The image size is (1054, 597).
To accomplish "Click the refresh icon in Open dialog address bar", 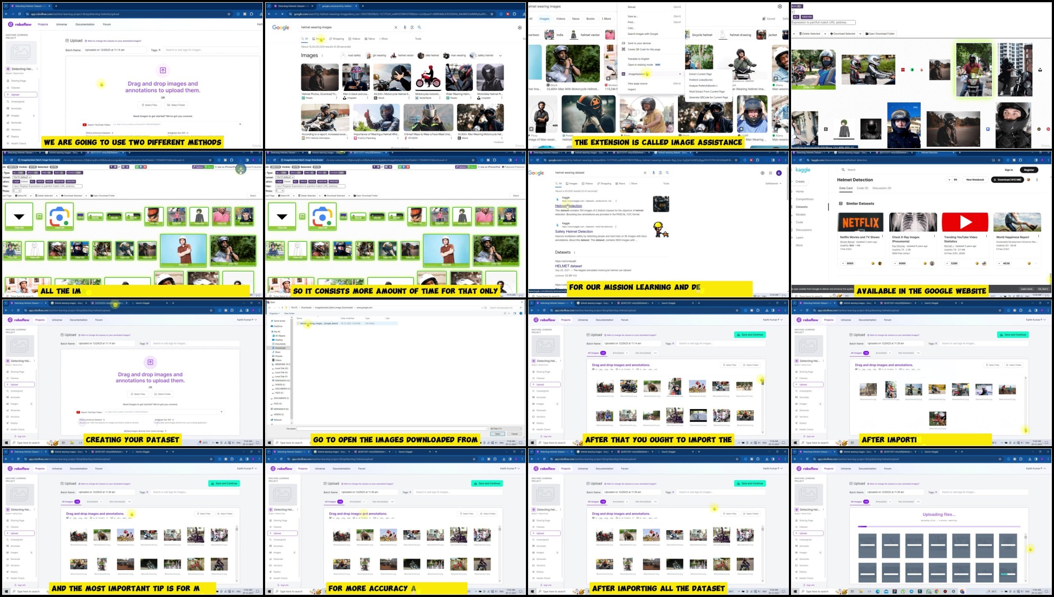I will (485, 307).
